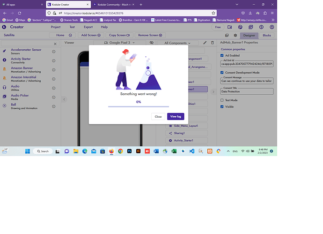Click the delete component trash icon
This screenshot has height=234, width=323.
point(213,43)
